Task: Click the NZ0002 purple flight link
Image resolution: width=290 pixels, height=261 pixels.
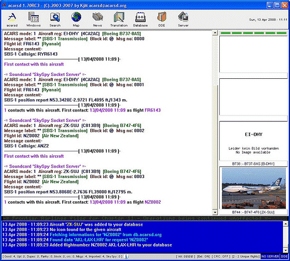Action: (x=153, y=202)
